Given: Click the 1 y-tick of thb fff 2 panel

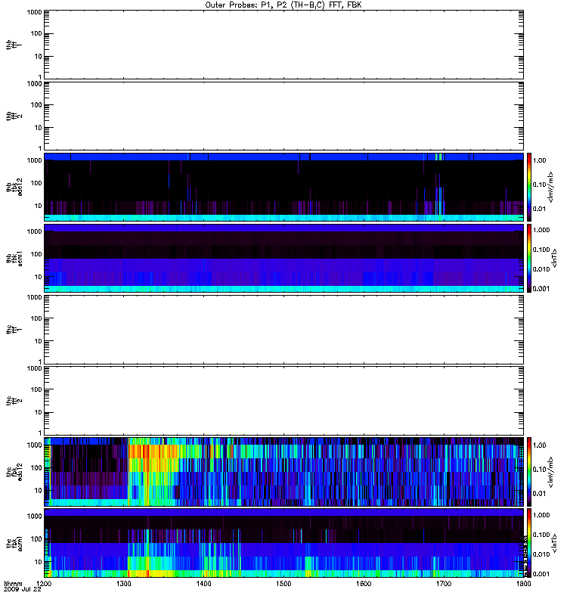Looking at the screenshot, I should click(40, 148).
